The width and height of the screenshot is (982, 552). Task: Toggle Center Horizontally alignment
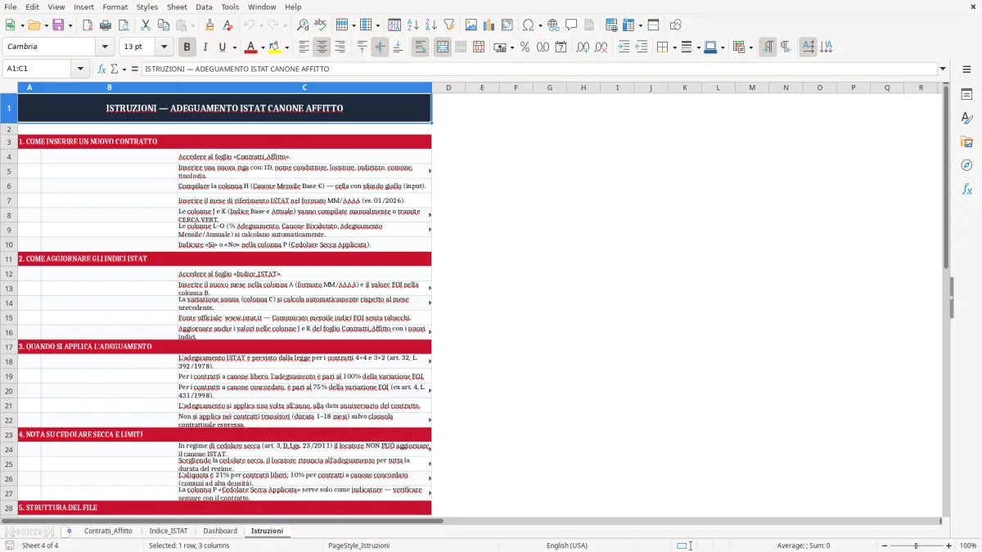pyautogui.click(x=322, y=47)
